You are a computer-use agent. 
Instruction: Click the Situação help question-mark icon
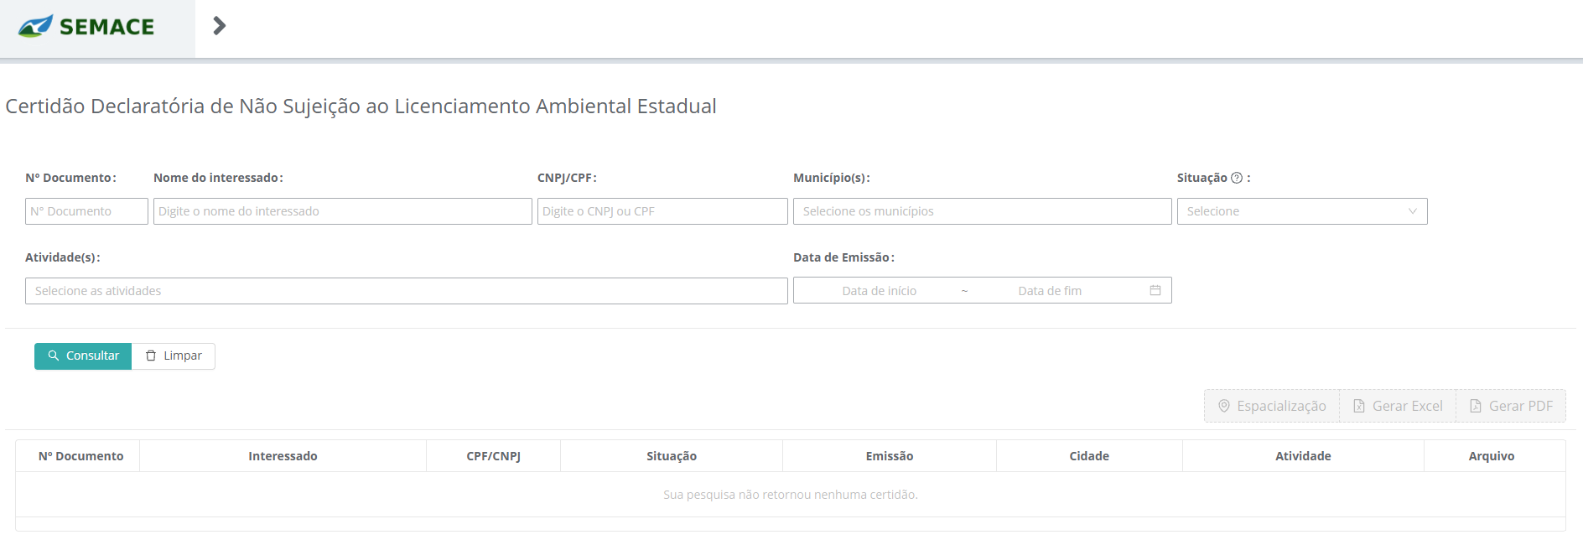click(1237, 178)
